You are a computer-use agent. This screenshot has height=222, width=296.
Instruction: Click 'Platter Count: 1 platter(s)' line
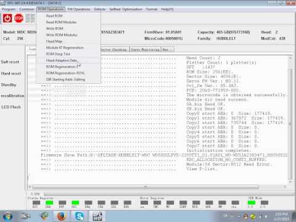[221, 62]
